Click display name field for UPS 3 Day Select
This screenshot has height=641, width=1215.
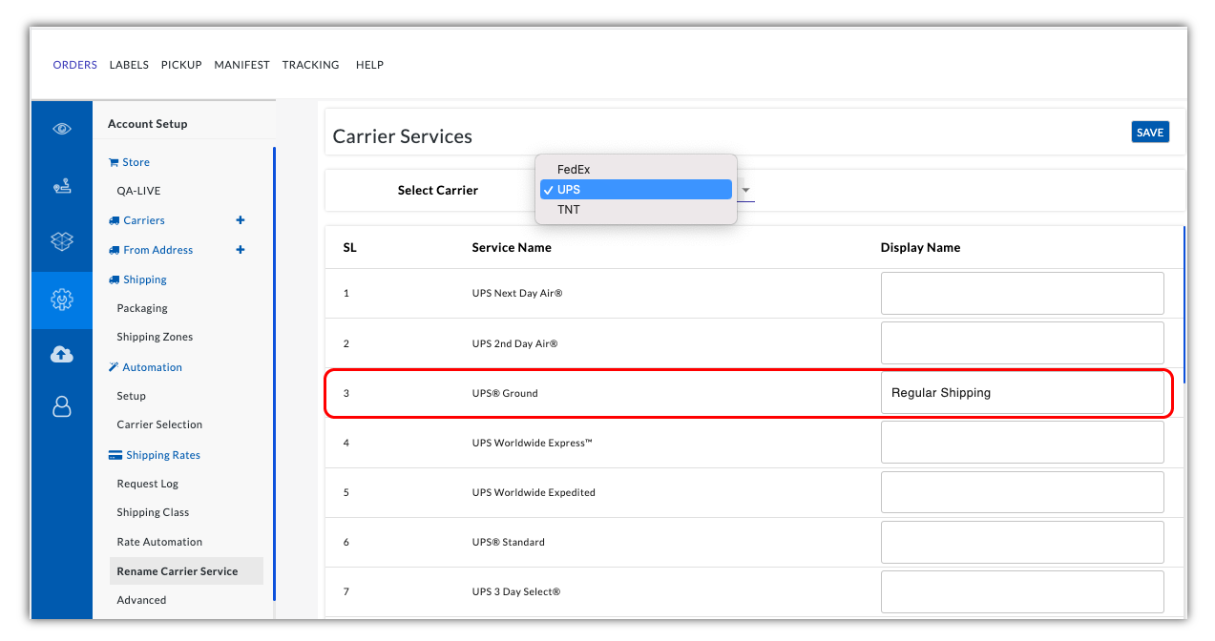click(x=1022, y=591)
